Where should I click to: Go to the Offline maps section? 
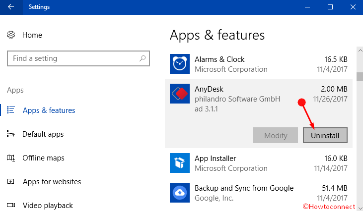coord(43,158)
